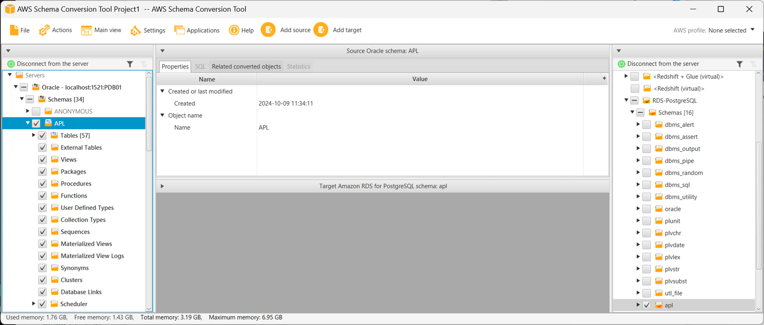The image size is (764, 325).
Task: Click the Settings gear icon
Action: [x=135, y=30]
